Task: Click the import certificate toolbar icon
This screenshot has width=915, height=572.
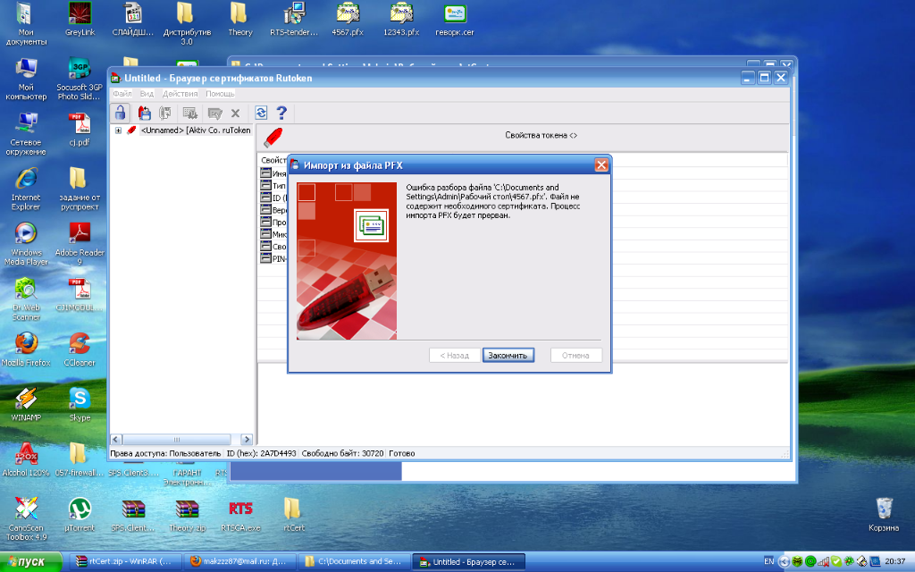Action: click(144, 113)
